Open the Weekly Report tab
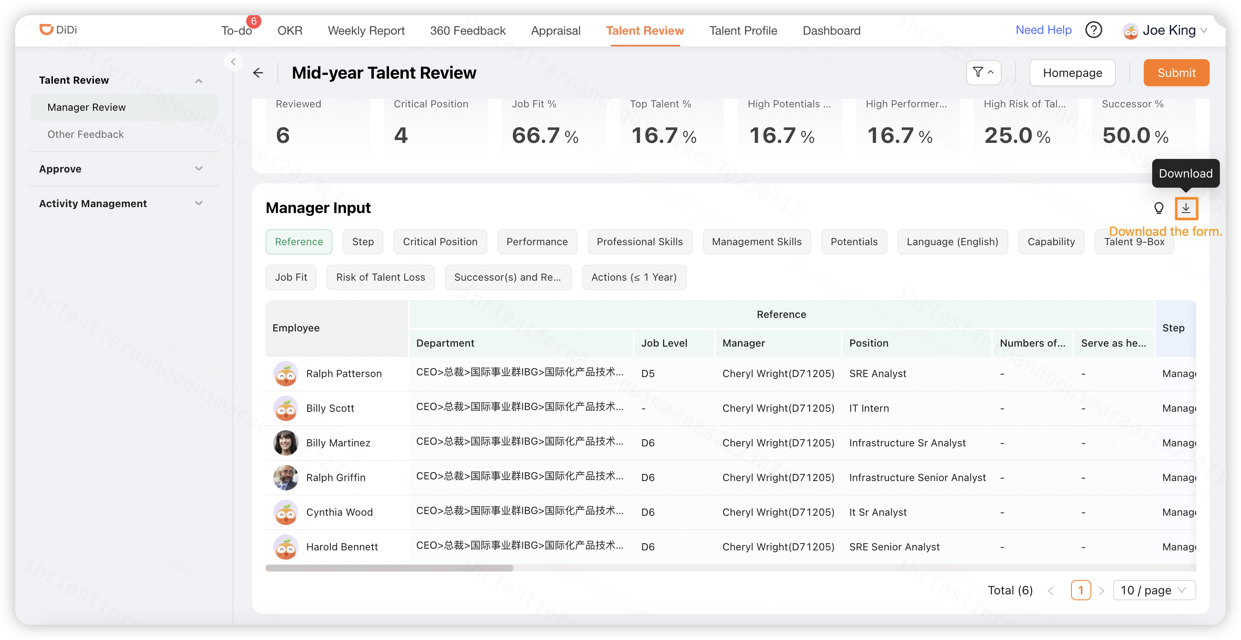Image resolution: width=1241 pixels, height=640 pixels. [366, 31]
